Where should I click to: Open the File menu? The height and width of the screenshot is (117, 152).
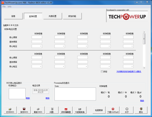[4, 7]
